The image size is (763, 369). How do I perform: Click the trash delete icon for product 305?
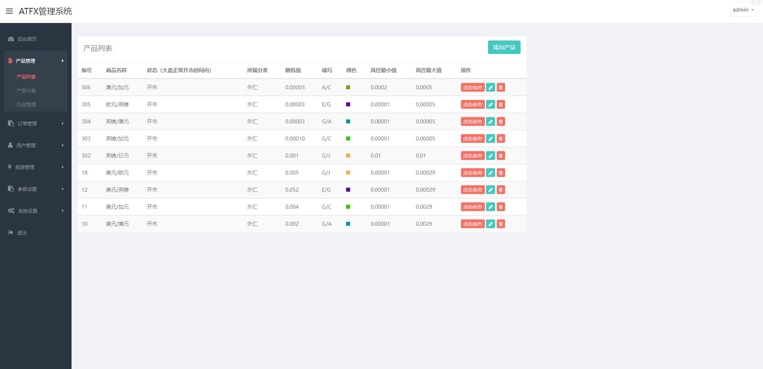501,105
